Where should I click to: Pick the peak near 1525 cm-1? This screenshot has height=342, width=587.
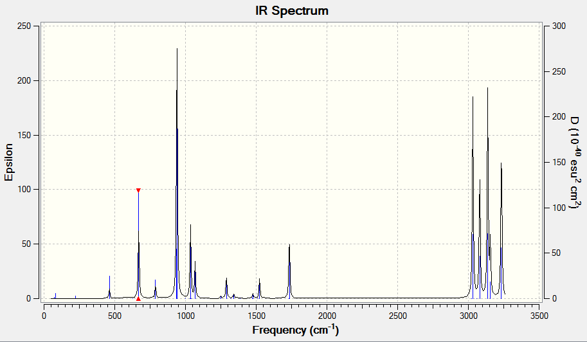[260, 289]
